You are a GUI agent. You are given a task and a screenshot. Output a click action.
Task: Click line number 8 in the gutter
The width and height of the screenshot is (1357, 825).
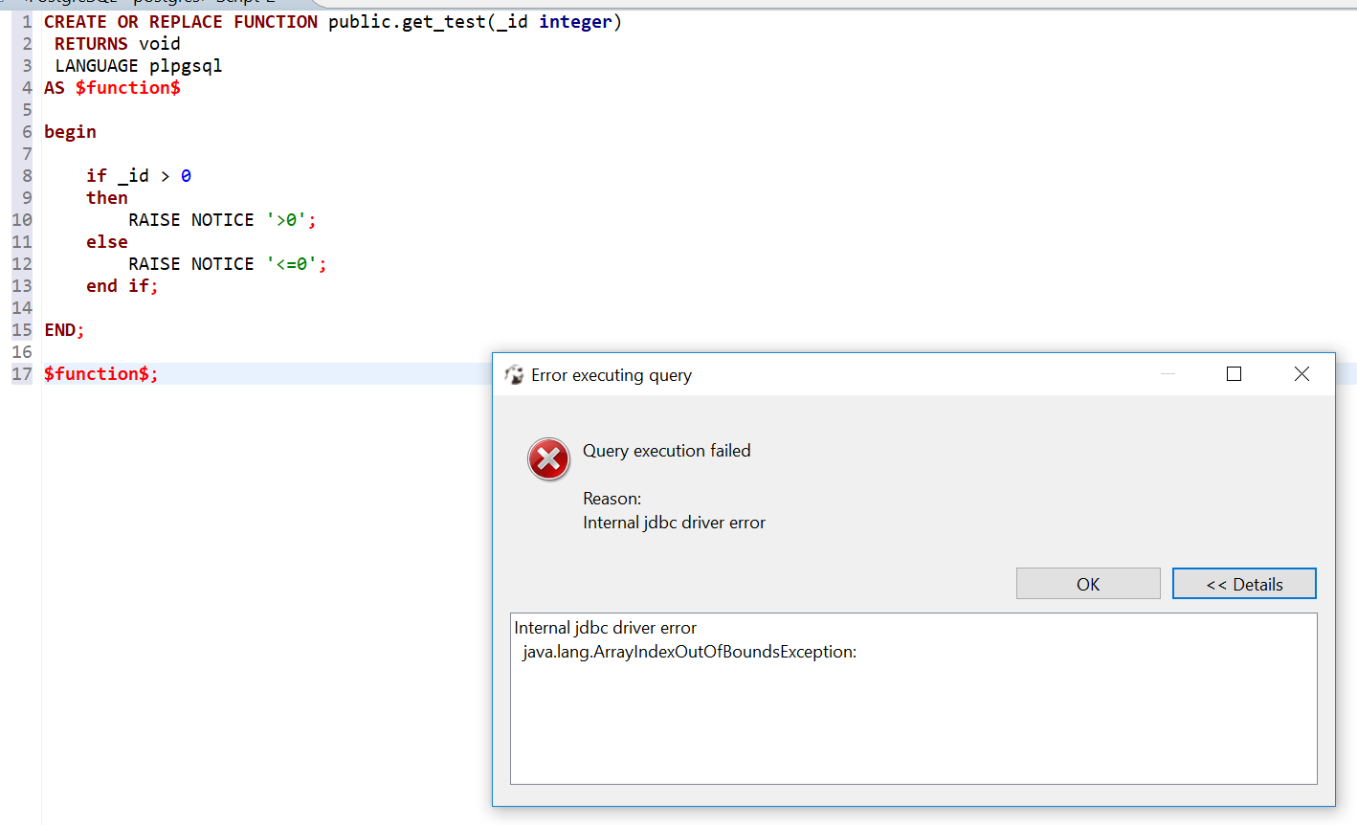click(x=25, y=175)
